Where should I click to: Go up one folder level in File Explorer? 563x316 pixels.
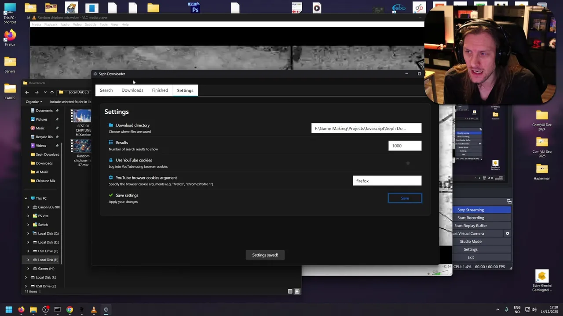coord(52,92)
